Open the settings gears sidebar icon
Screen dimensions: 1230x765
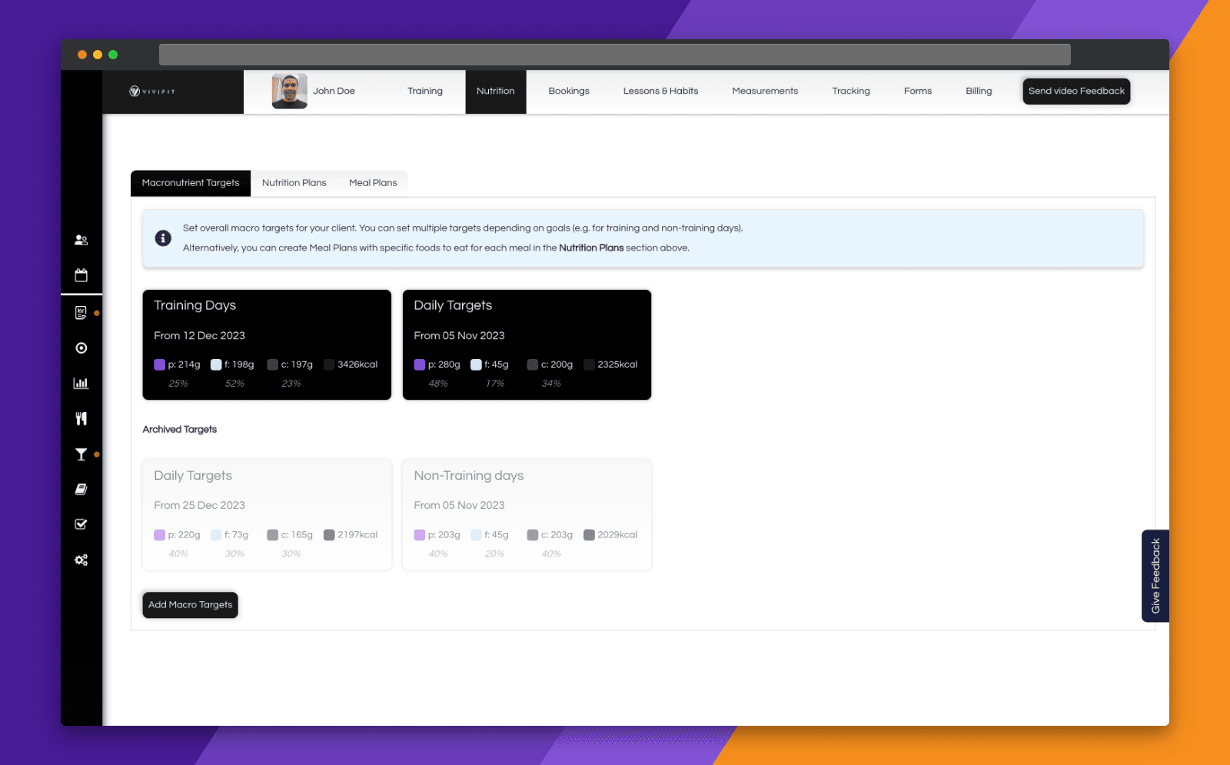click(x=81, y=560)
